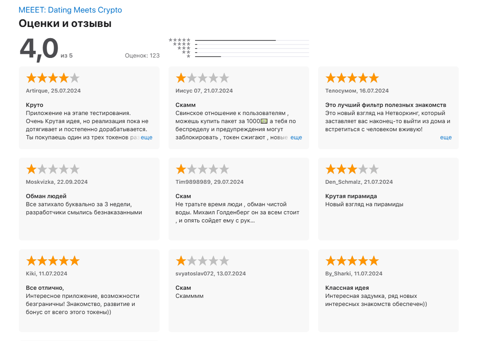Image resolution: width=479 pixels, height=341 pixels.
Task: Select the Классная идея review title
Action: click(x=347, y=288)
